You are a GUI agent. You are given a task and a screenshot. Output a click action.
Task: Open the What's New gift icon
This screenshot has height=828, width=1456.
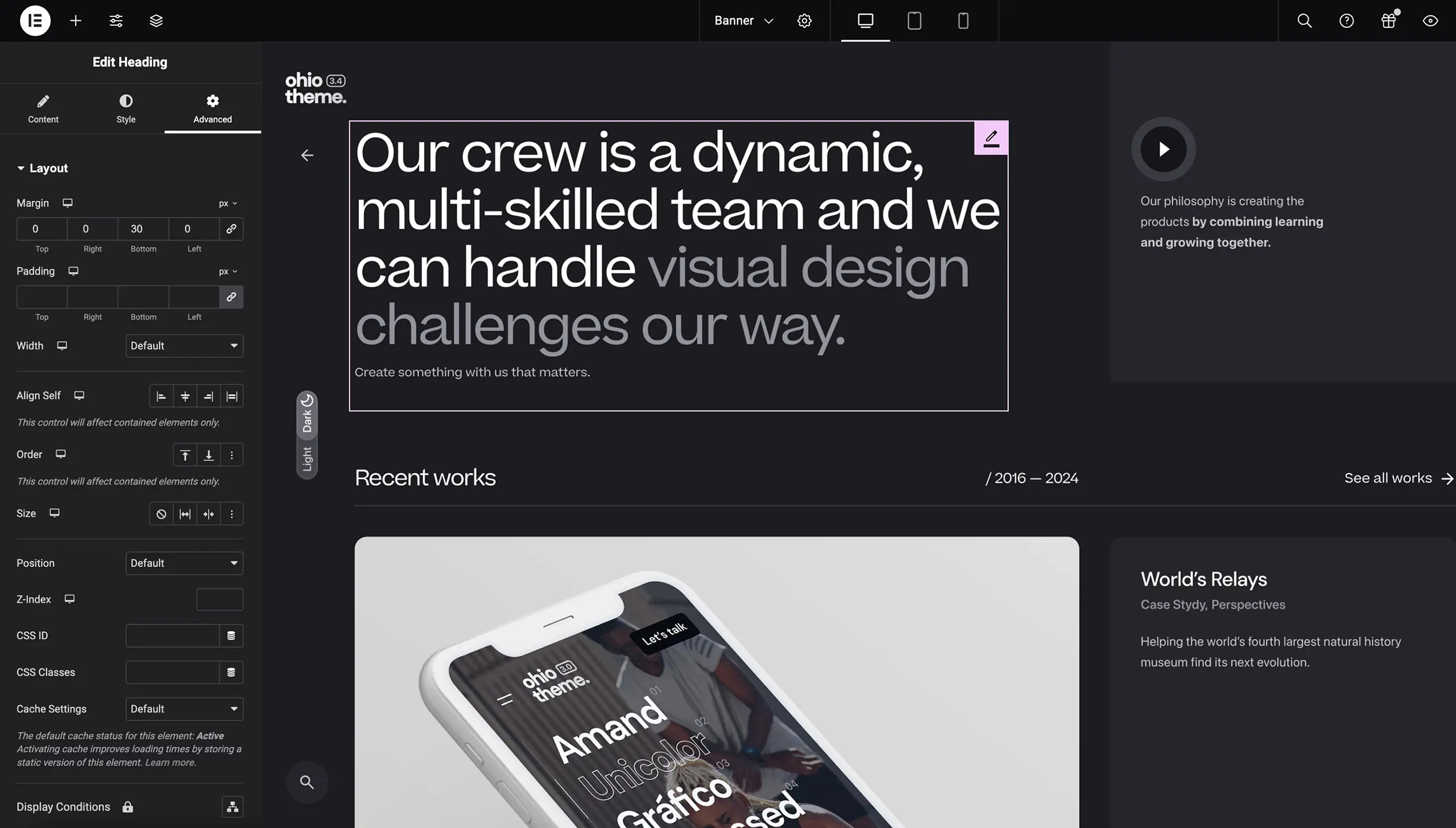[x=1388, y=21]
